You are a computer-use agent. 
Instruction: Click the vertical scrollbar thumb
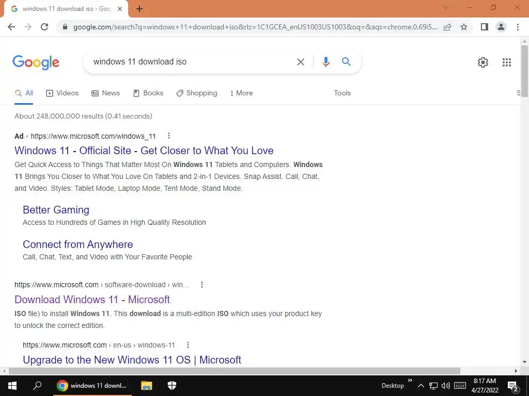(x=524, y=71)
